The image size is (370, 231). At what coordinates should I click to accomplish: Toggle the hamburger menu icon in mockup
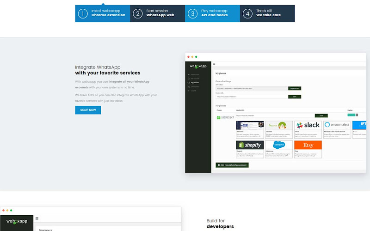click(214, 64)
